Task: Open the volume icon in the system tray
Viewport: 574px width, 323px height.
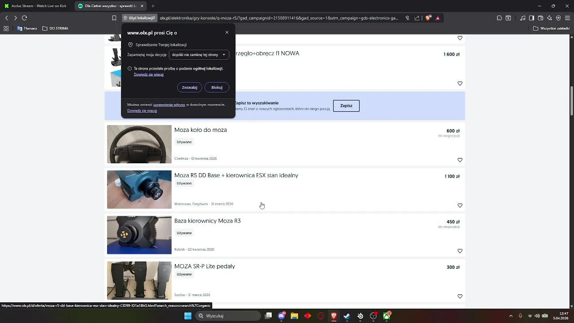Action: point(537,316)
